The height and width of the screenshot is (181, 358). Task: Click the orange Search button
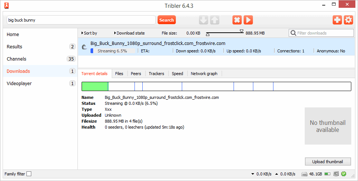tap(167, 20)
